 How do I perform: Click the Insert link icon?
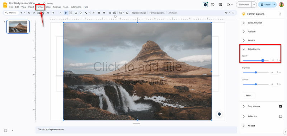[110, 13]
